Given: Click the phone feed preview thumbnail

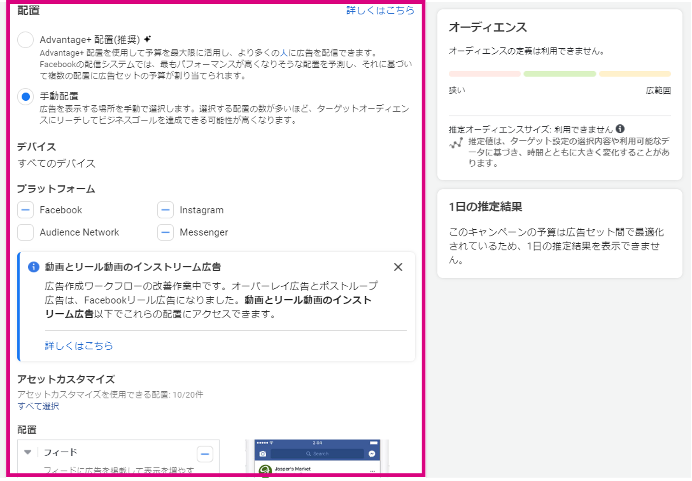Looking at the screenshot, I should 317,457.
